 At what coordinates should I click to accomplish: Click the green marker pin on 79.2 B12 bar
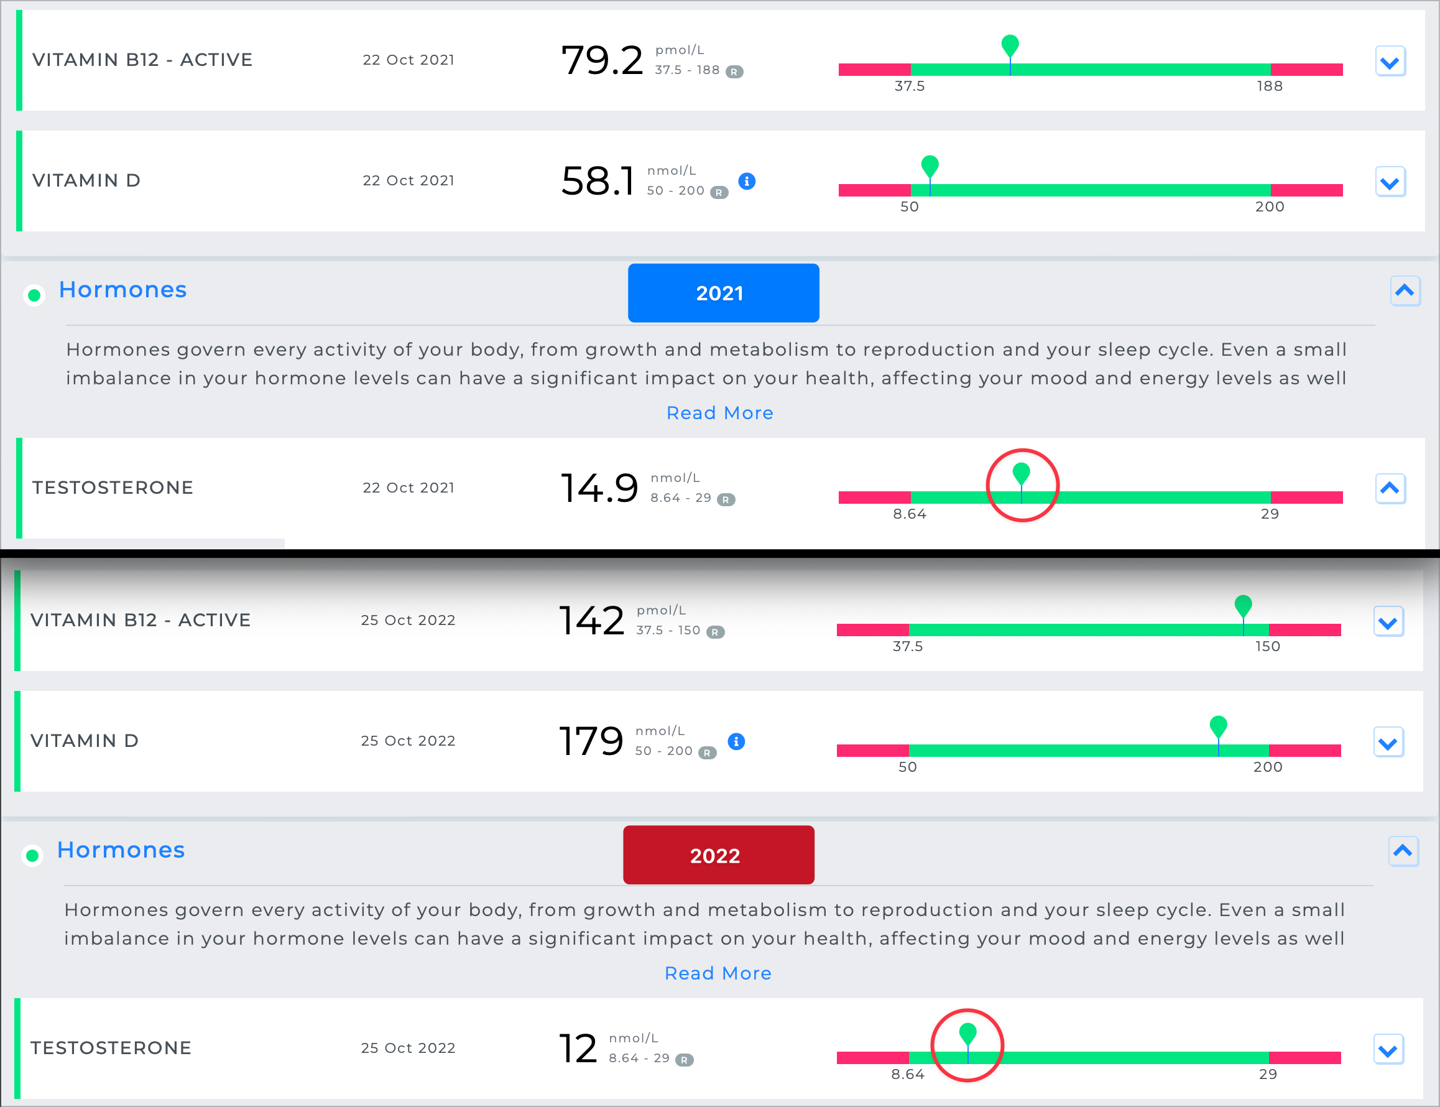tap(1009, 46)
